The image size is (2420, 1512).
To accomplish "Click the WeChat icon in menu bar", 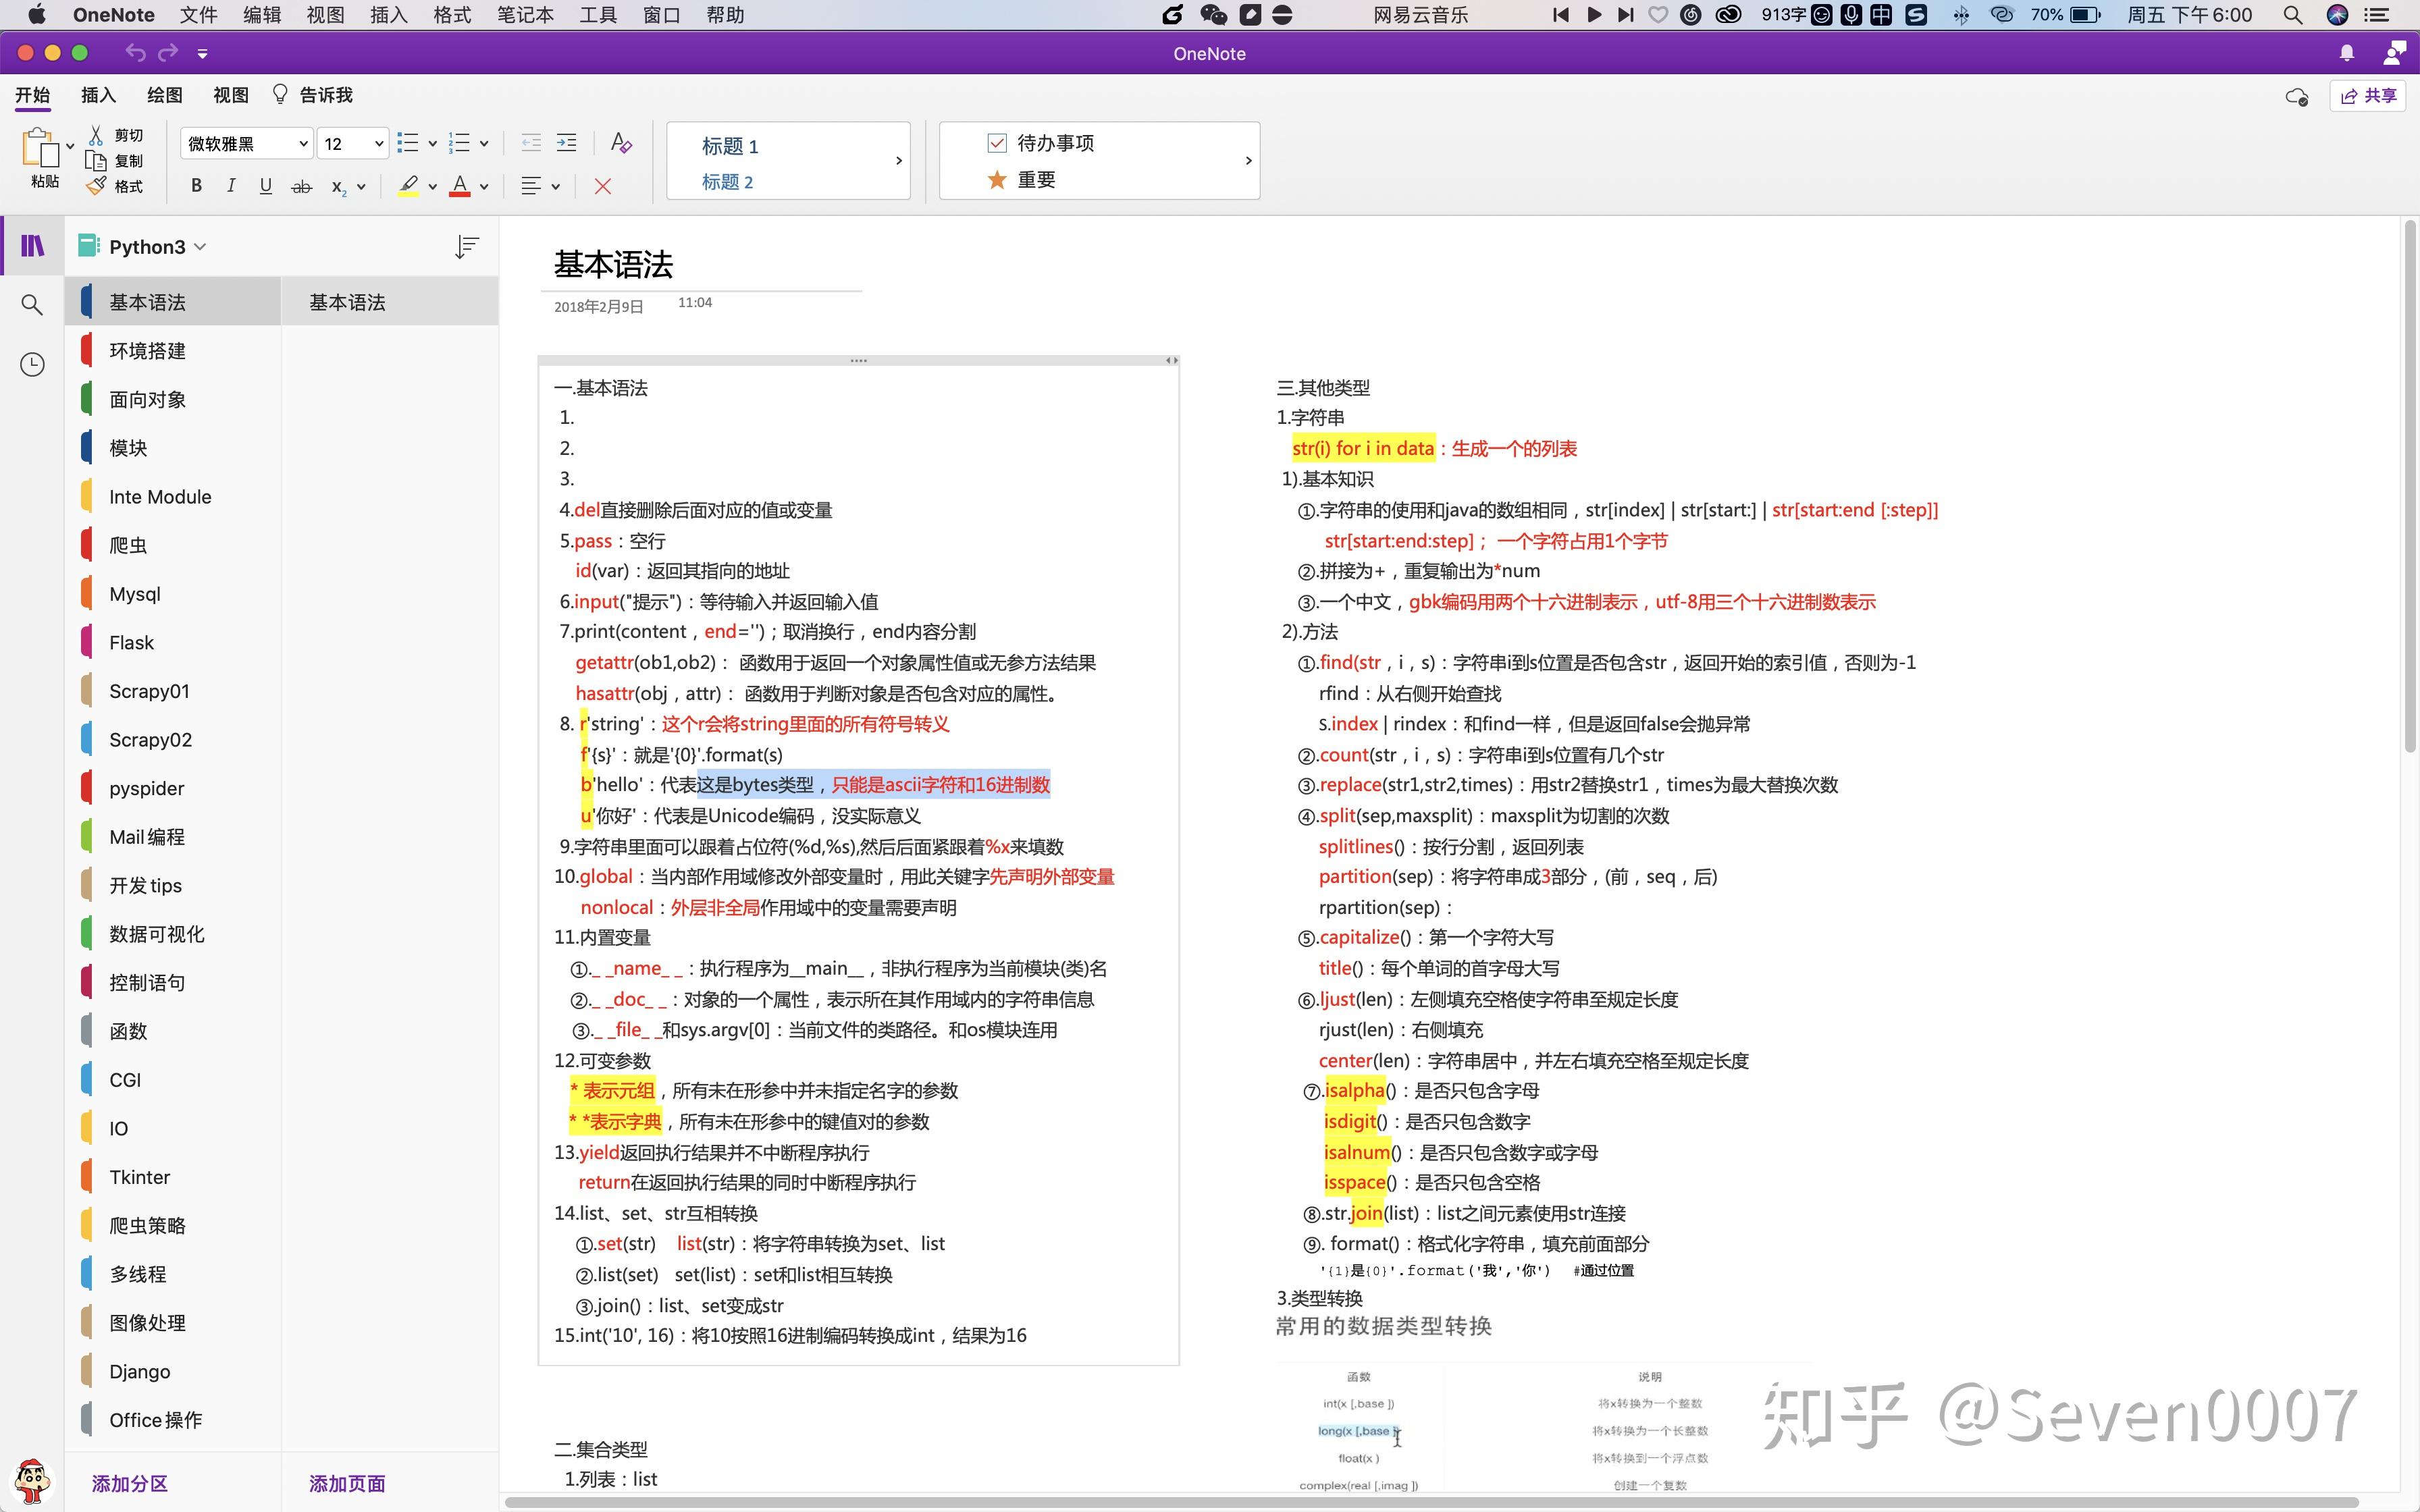I will click(1214, 15).
